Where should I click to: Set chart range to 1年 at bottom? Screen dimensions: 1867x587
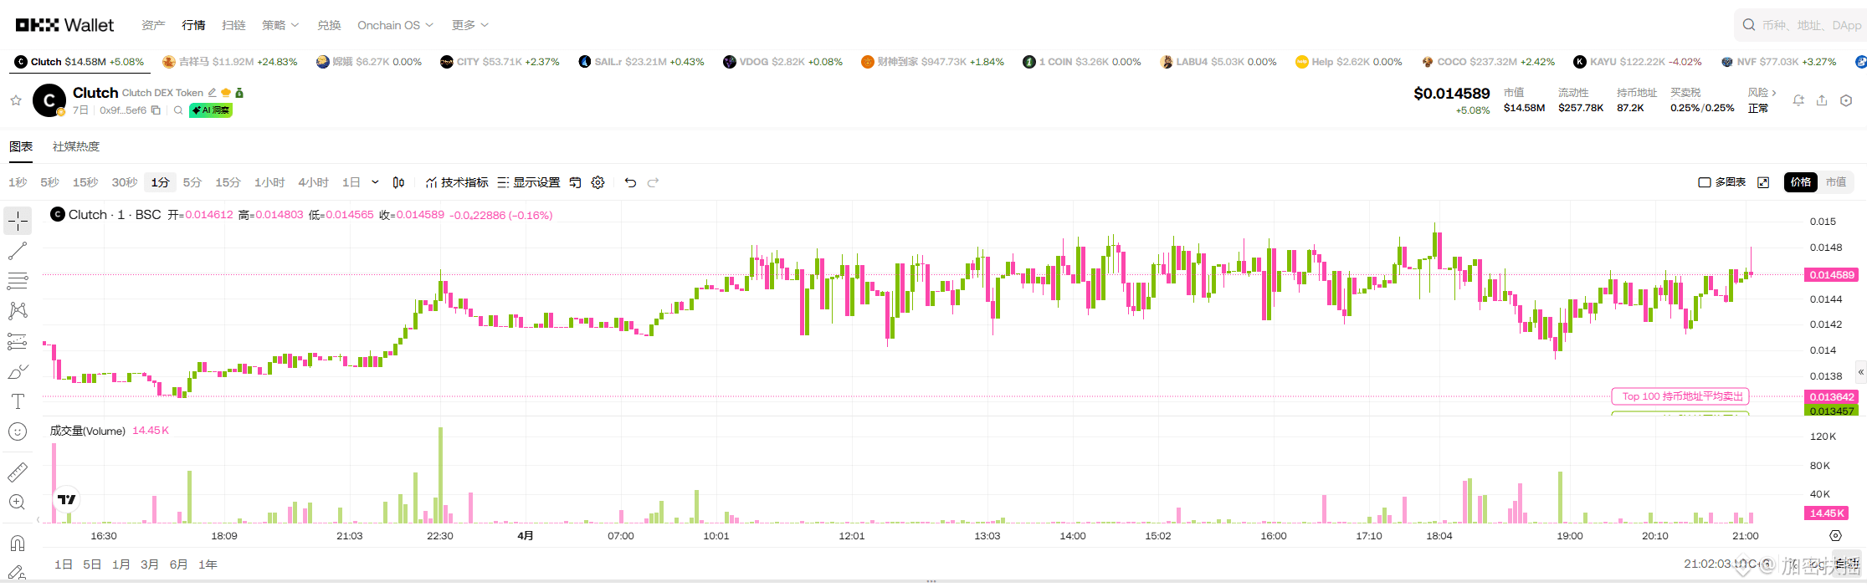[x=208, y=564]
